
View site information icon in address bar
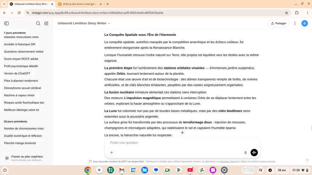click(28, 13)
